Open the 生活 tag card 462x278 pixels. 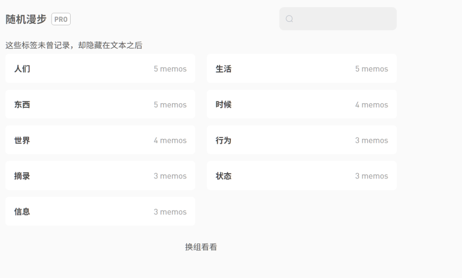click(x=302, y=69)
